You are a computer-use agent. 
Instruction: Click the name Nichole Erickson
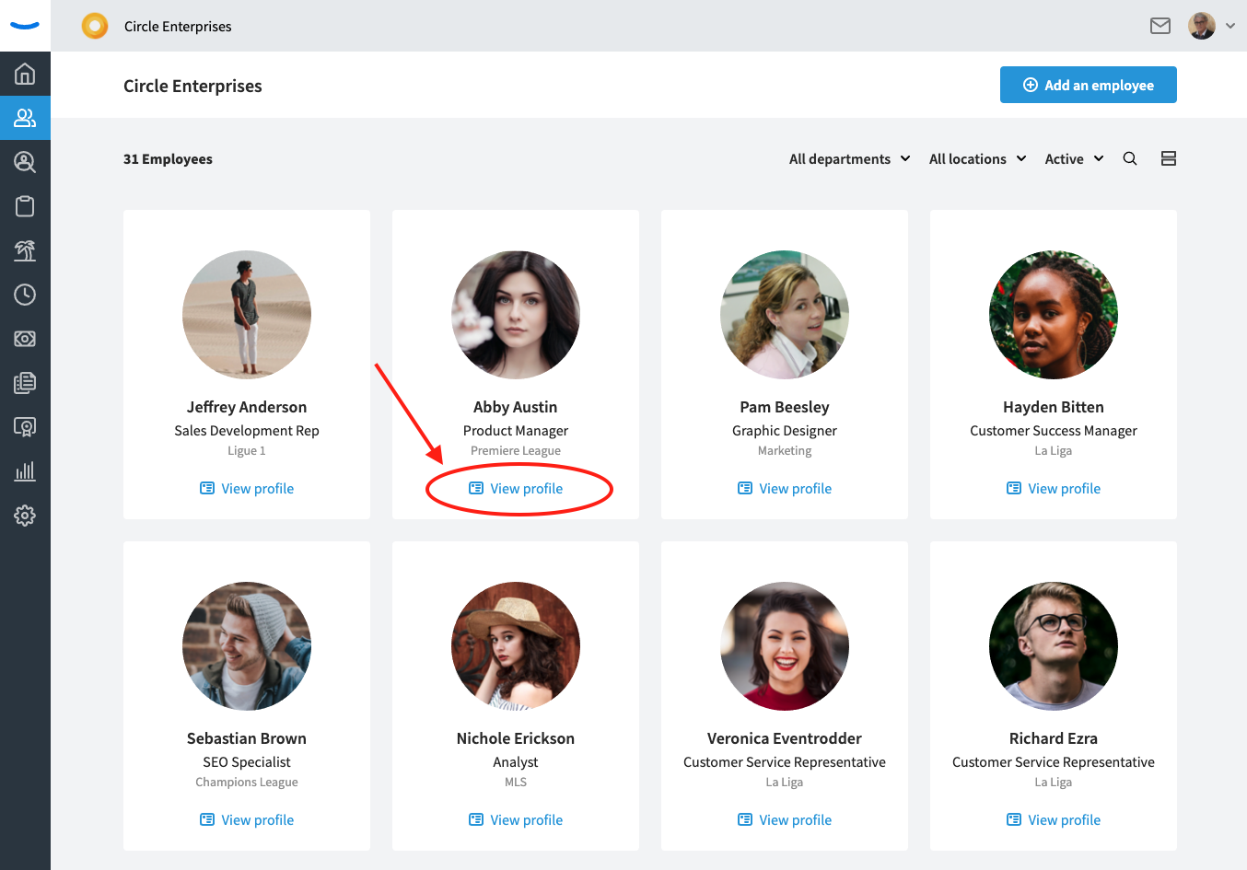(x=516, y=738)
